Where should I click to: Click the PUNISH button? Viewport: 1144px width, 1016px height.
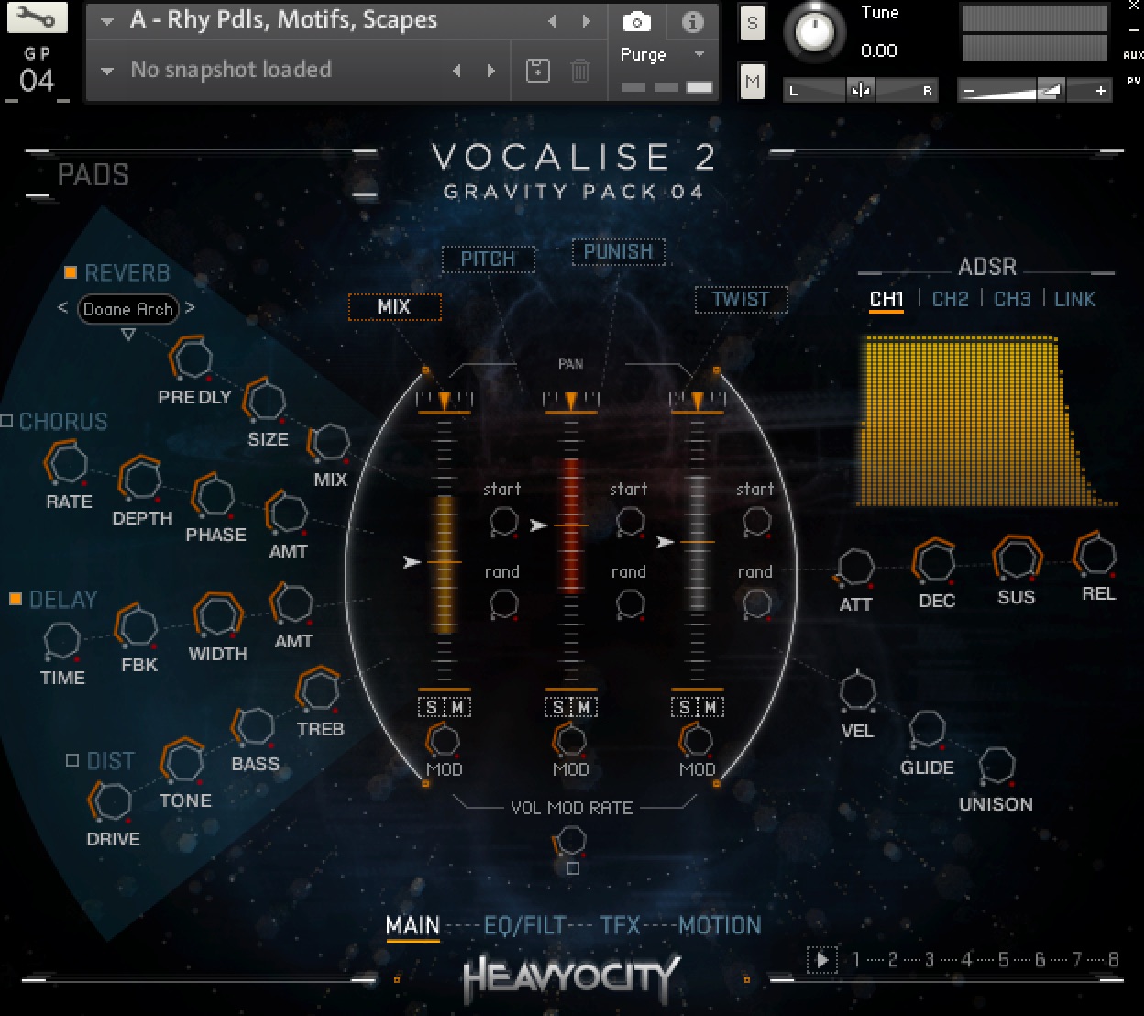tap(618, 251)
